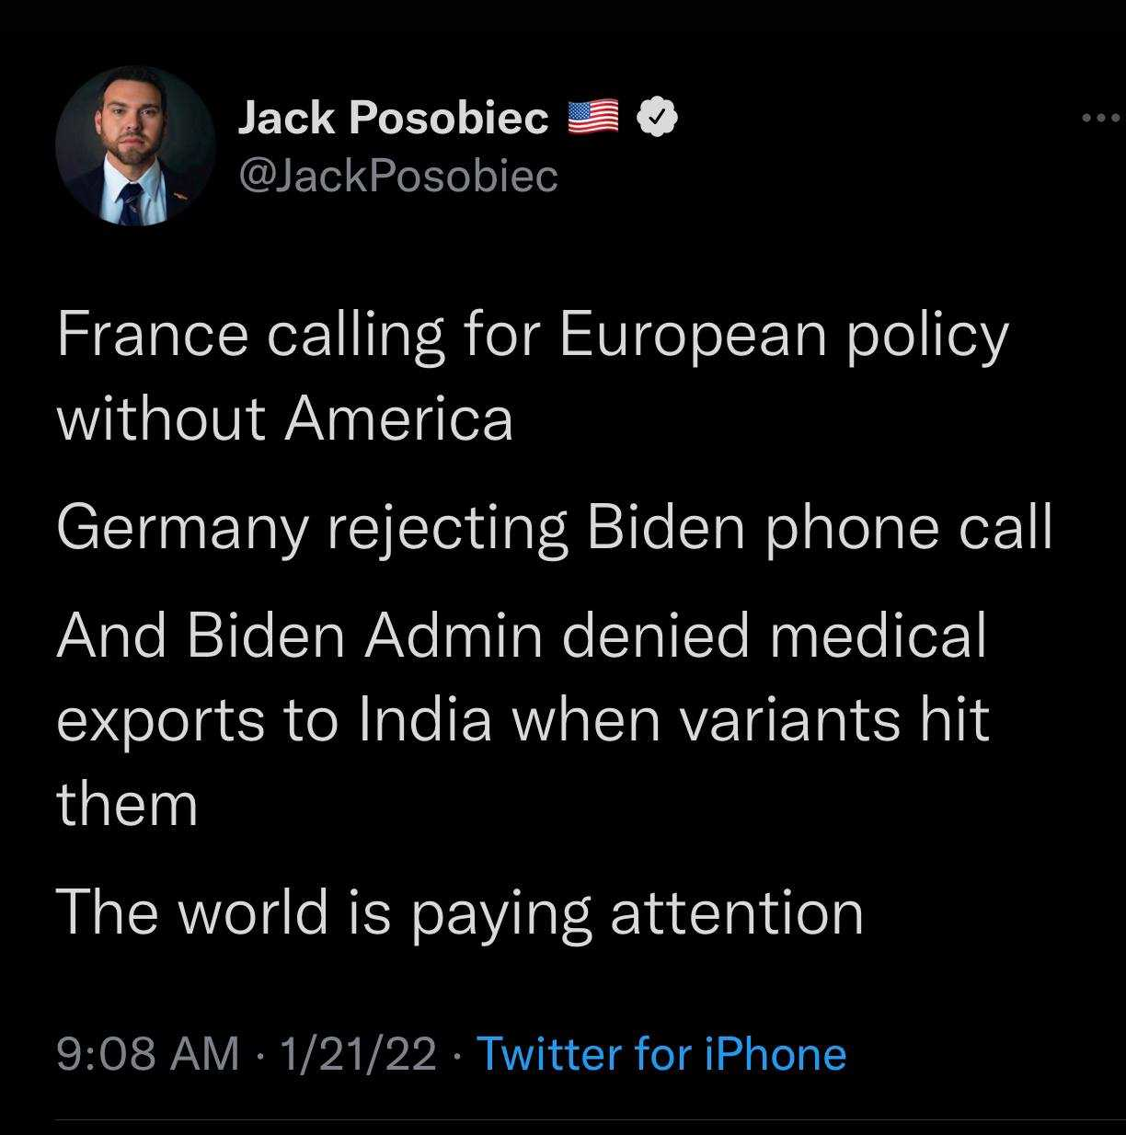Click the word 'France' in the tweet
Image resolution: width=1126 pixels, height=1135 pixels.
152,335
